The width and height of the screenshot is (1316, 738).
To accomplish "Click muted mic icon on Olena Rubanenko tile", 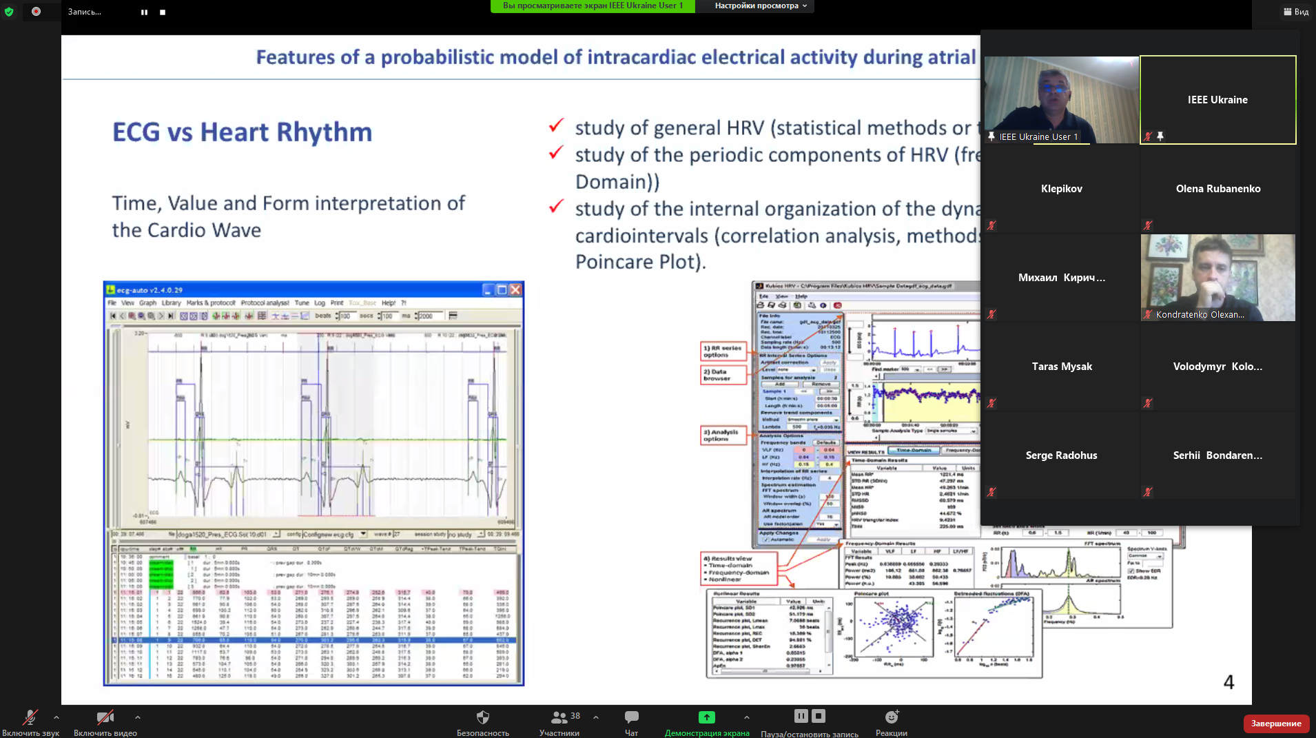I will 1148,225.
